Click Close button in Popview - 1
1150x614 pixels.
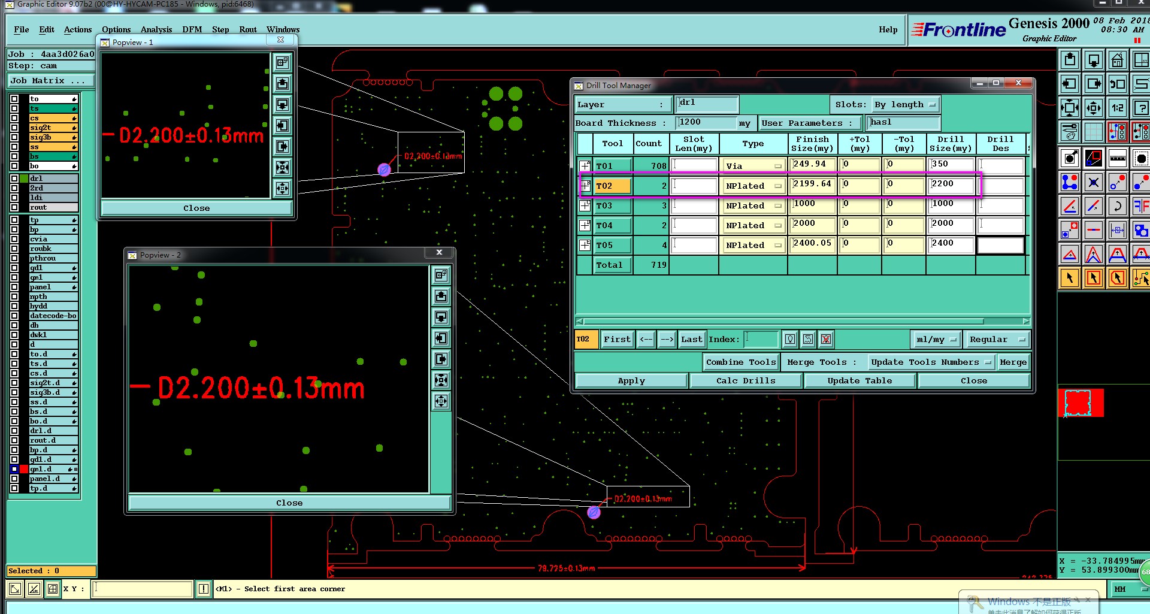(x=196, y=208)
